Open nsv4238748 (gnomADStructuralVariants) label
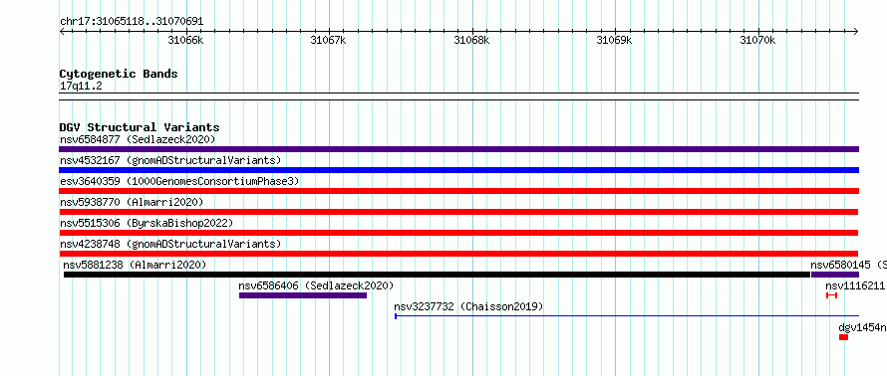The image size is (887, 376). [x=170, y=244]
